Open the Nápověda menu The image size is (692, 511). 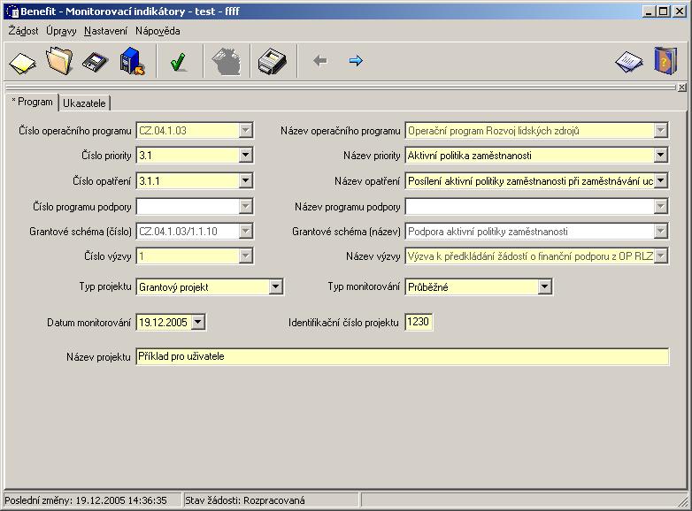tap(158, 31)
